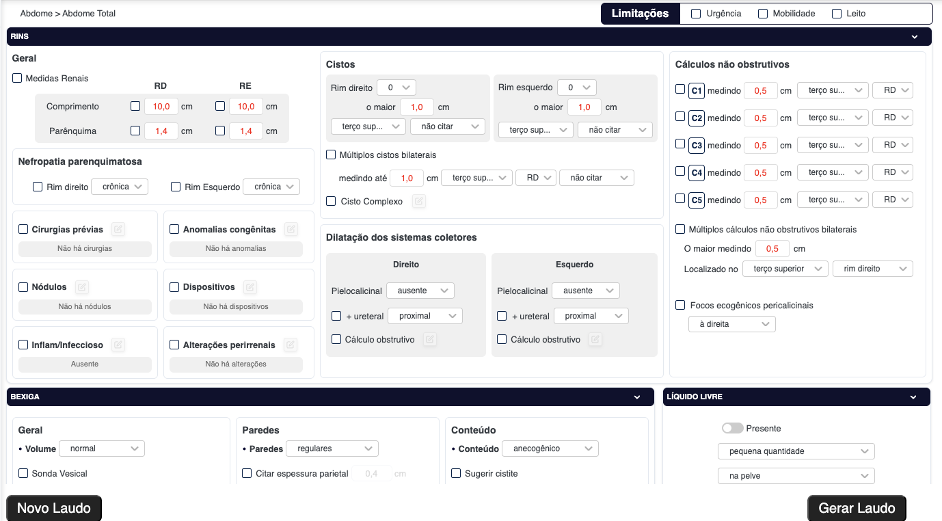Click the RD Comprimento input field

[x=161, y=107]
